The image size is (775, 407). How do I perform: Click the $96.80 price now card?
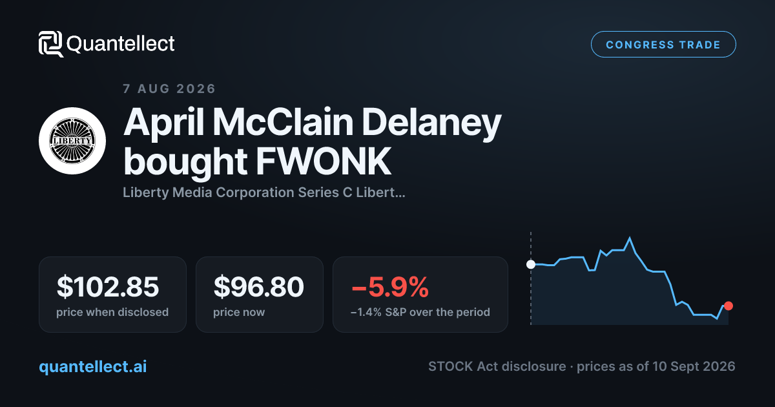pyautogui.click(x=259, y=295)
